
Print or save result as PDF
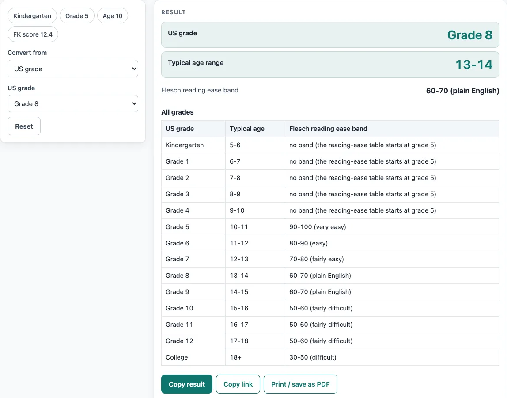click(x=300, y=384)
